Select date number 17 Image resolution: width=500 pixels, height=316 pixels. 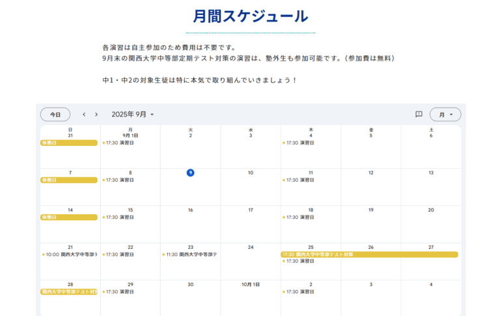[x=251, y=210]
